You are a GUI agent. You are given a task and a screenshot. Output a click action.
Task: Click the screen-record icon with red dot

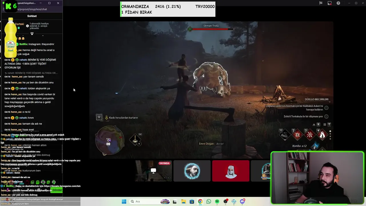330,3
